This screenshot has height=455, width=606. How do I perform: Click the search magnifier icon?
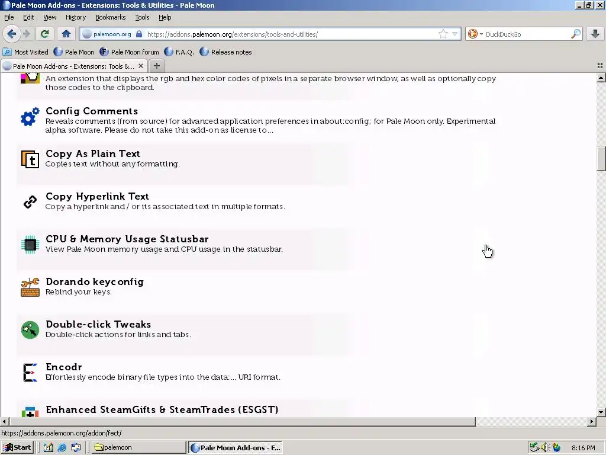click(575, 34)
